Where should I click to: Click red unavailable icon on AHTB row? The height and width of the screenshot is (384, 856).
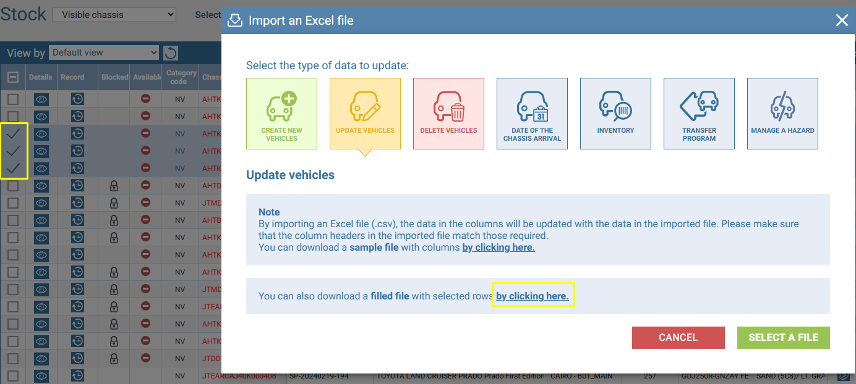pyautogui.click(x=145, y=220)
